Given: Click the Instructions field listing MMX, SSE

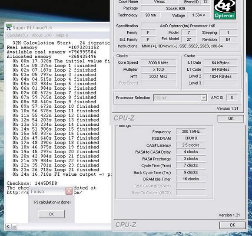Looking at the screenshot, I should tap(189, 46).
